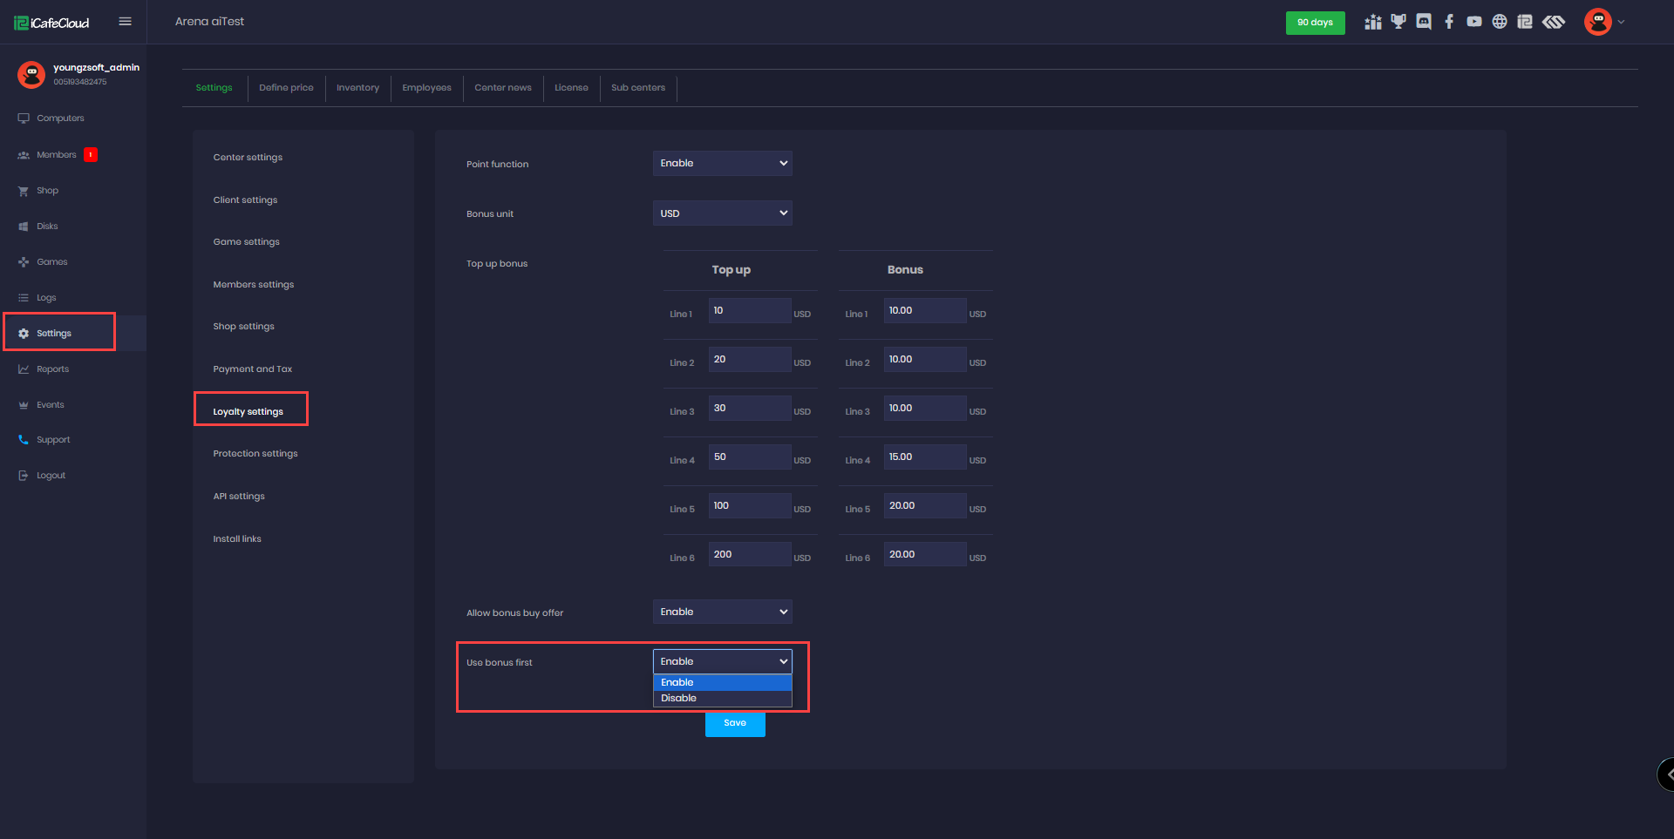1674x839 pixels.
Task: Click the green 90 days license button
Action: tap(1315, 23)
